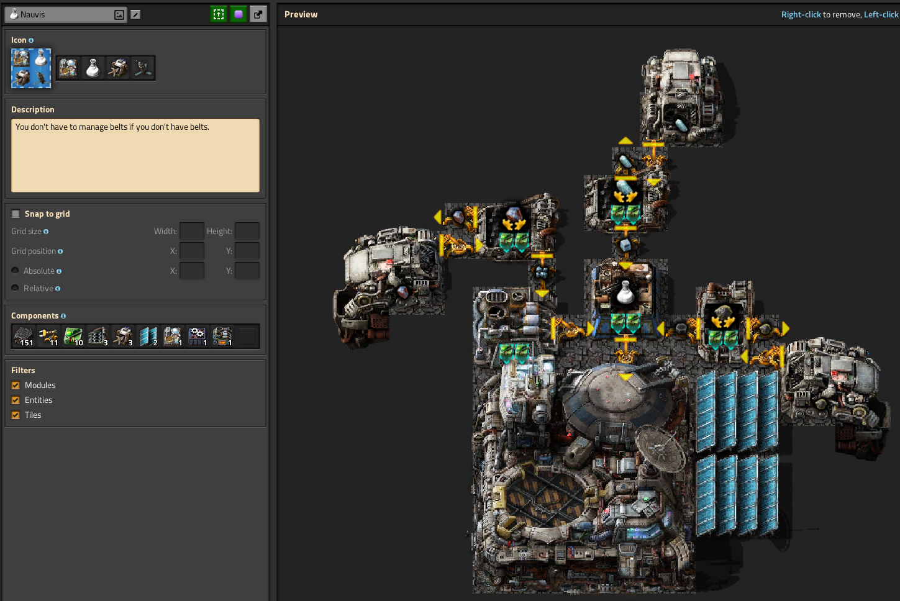The image size is (900, 601).
Task: Click into the Description text box
Action: 135,155
